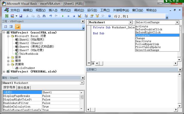Open Visual Basic Help question mark icon
This screenshot has height=114, width=184.
(x=110, y=16)
